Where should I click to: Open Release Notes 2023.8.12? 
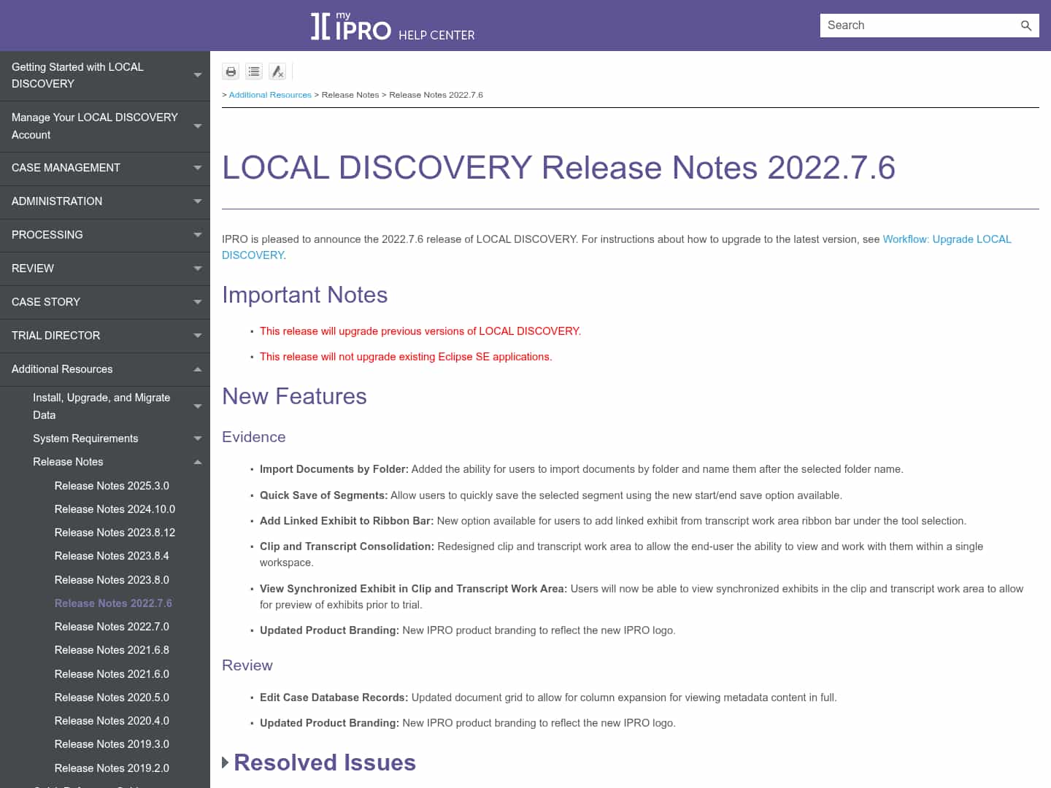point(115,533)
